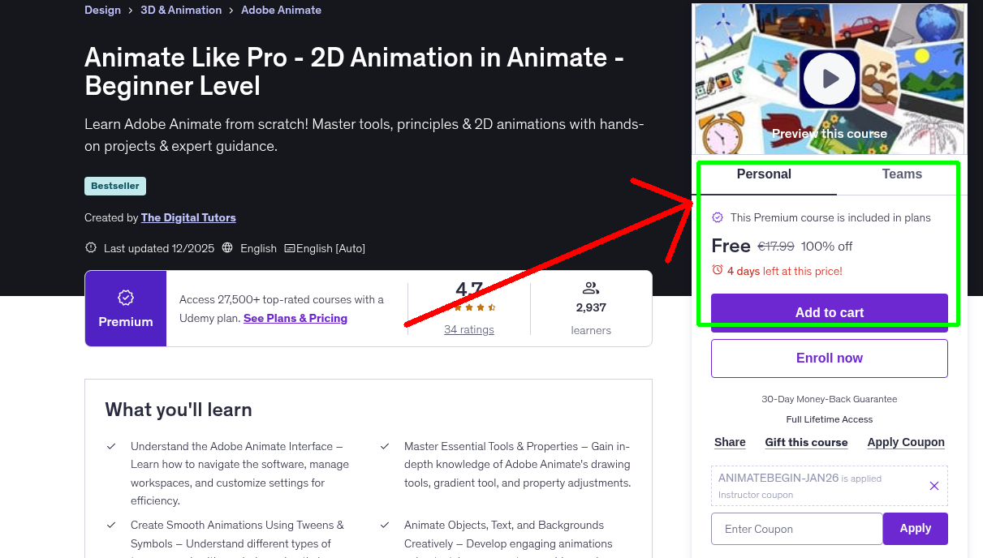Click a star in the 4.7 rating display
This screenshot has width=983, height=558.
click(x=468, y=307)
